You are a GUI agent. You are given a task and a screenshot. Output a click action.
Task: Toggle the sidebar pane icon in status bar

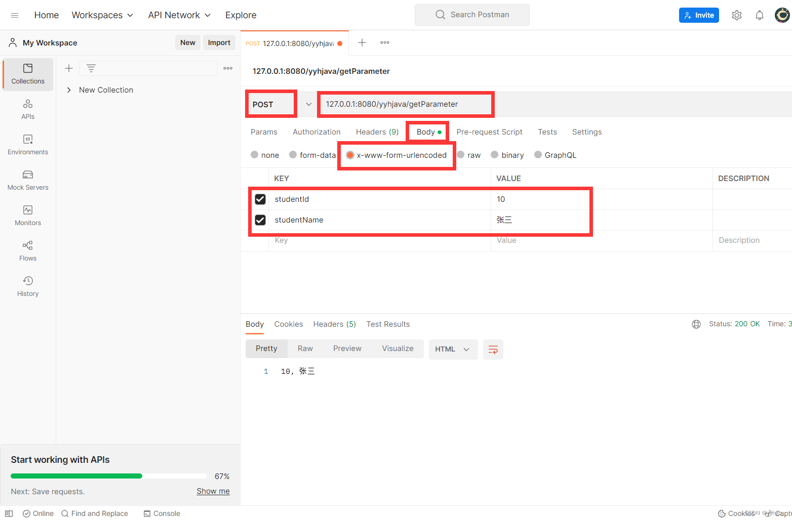pyautogui.click(x=9, y=513)
